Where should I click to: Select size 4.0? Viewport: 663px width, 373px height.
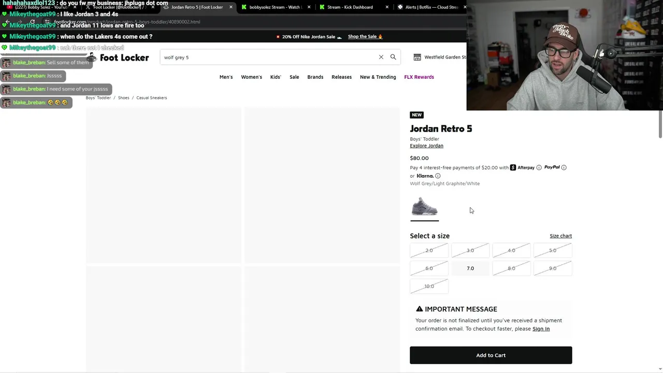(511, 251)
